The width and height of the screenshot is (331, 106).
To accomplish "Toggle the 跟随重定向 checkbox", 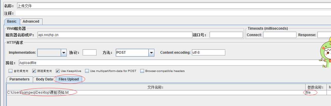I will pos(34,71).
